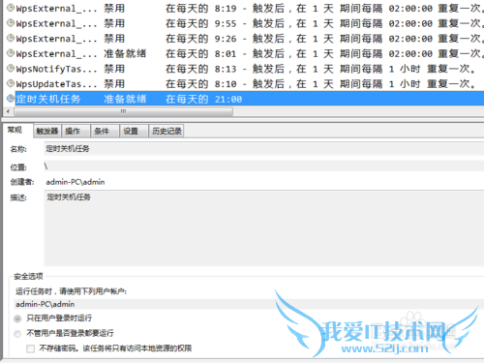484x363 pixels.
Task: Click 禁用 status of the 9:55 task
Action: point(114,23)
